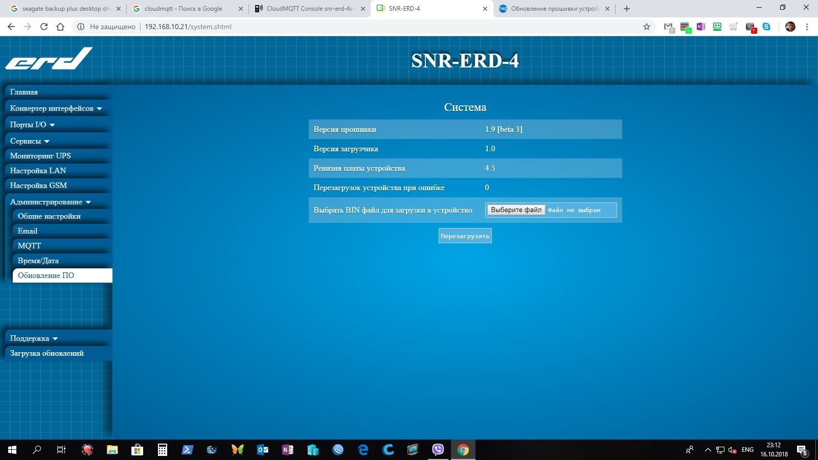818x460 pixels.
Task: Click the 'Система' heading
Action: tap(465, 107)
